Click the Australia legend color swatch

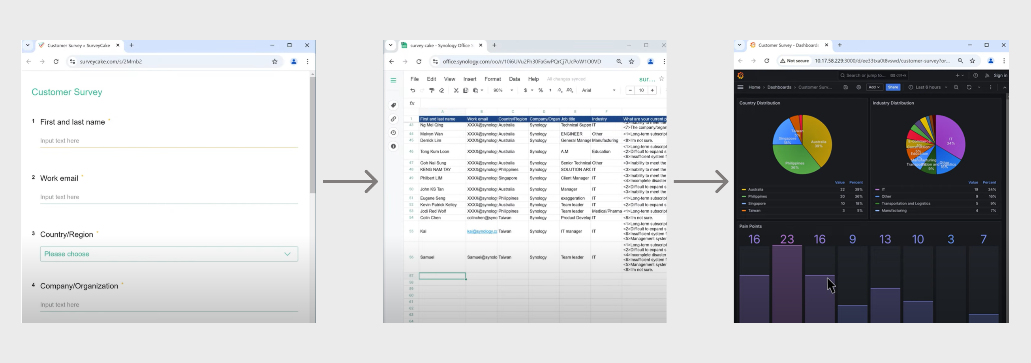744,189
